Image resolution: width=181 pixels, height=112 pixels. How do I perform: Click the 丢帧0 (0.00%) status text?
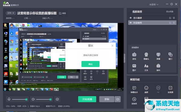click(64, 106)
